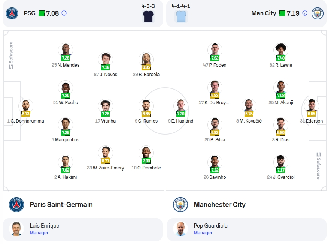Open the info icon next to PSG 7.08

pos(64,13)
